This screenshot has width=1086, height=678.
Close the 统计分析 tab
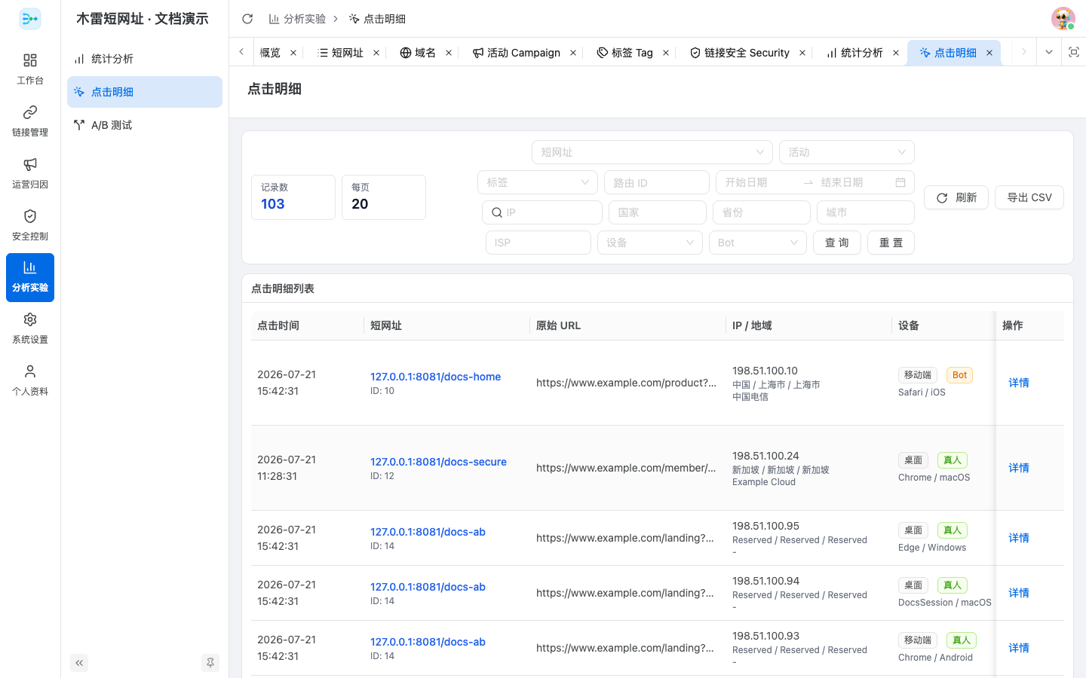tap(896, 53)
